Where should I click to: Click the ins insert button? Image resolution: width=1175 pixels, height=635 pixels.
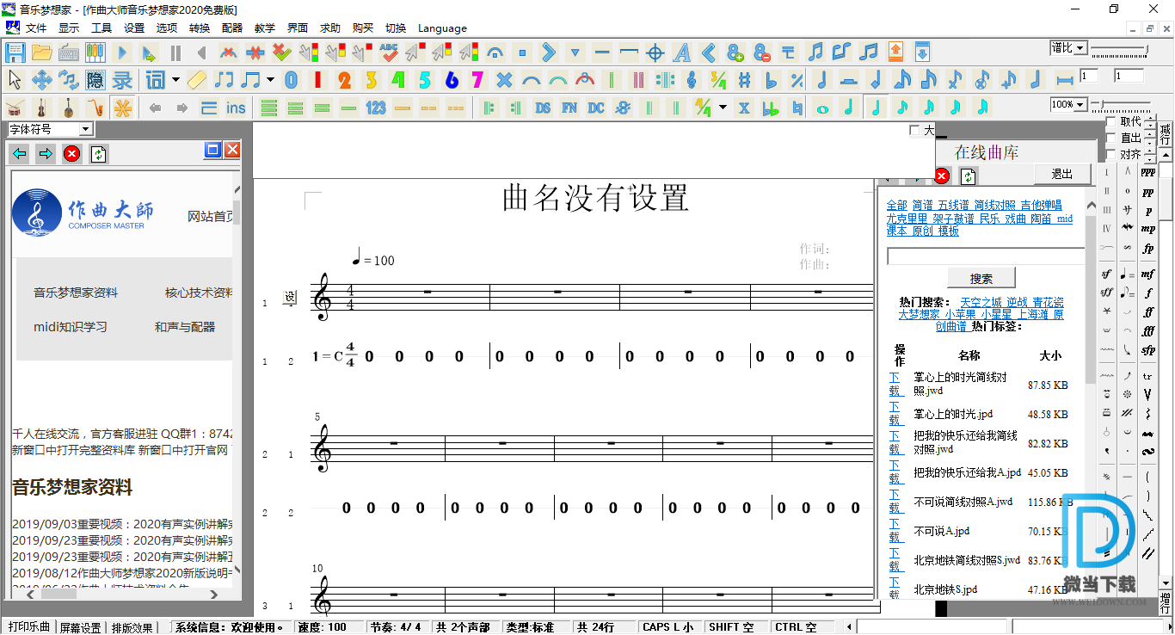(236, 108)
